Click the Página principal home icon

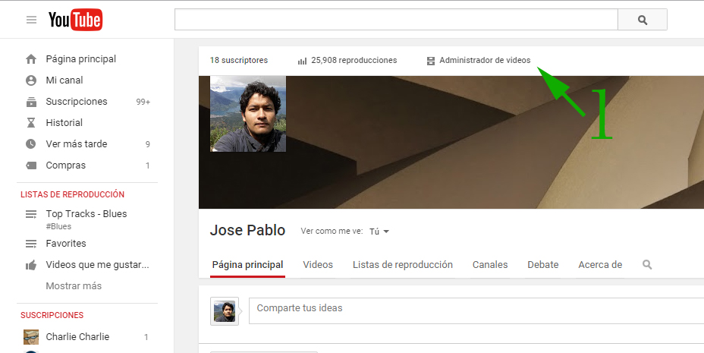pos(31,59)
